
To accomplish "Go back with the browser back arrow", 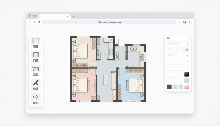I will (29, 22).
